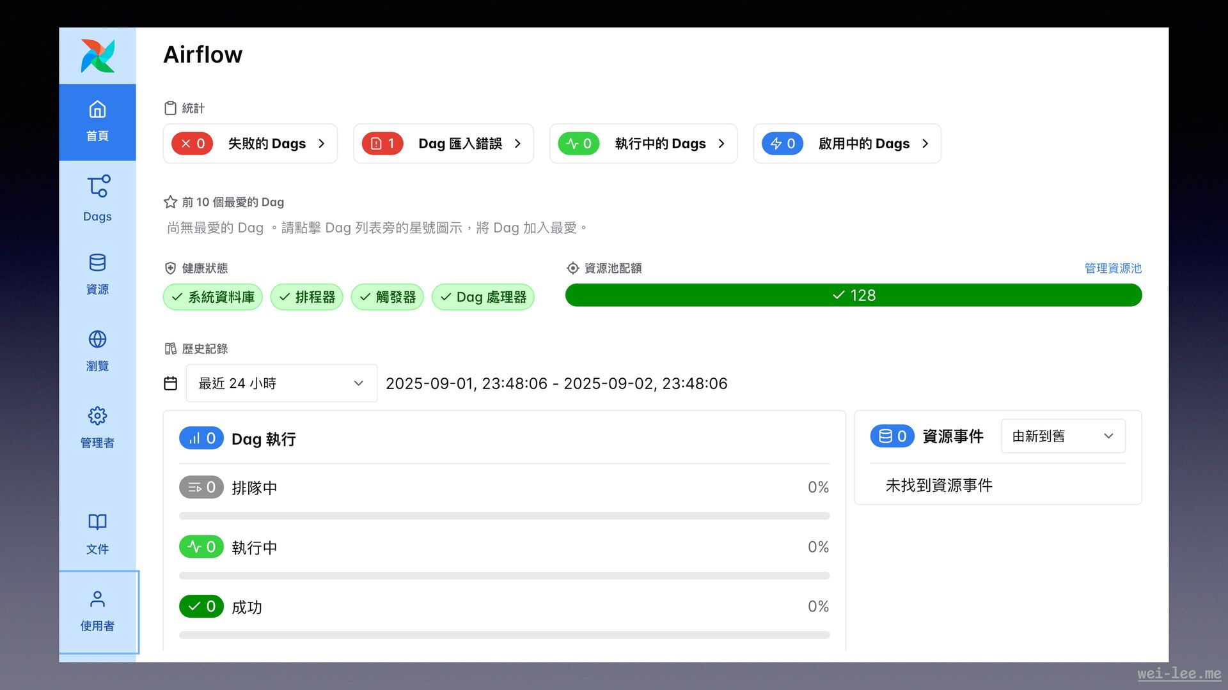
Task: Open the 首頁 home sidebar item
Action: [97, 122]
